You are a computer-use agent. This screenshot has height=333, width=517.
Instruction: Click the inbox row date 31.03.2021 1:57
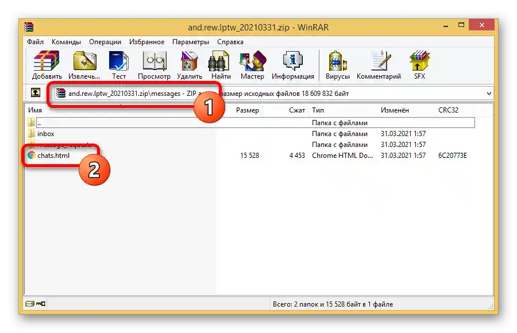pyautogui.click(x=403, y=134)
